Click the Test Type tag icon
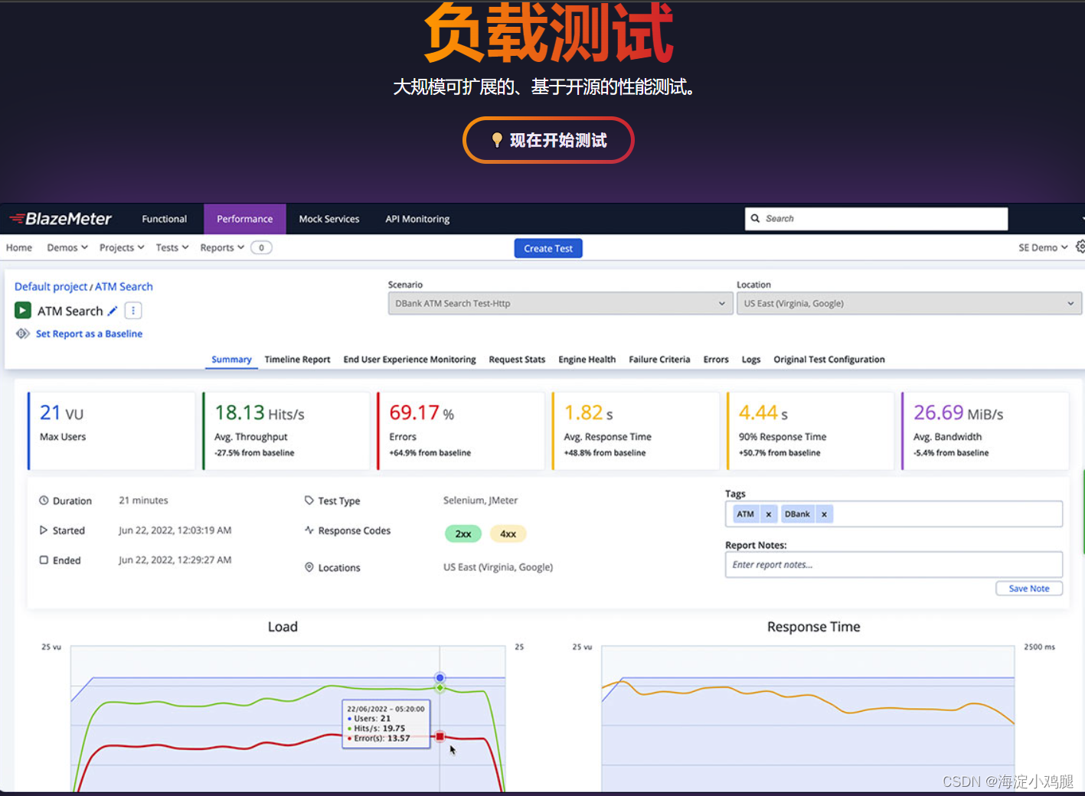 pyautogui.click(x=309, y=501)
